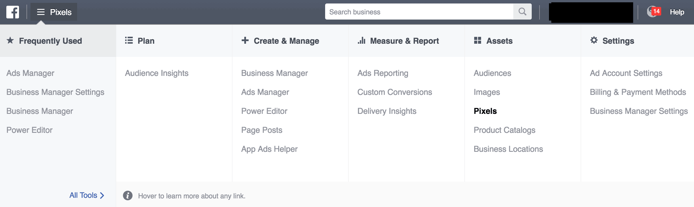The width and height of the screenshot is (694, 207).
Task: Select Custom Conversions link
Action: pyautogui.click(x=394, y=92)
